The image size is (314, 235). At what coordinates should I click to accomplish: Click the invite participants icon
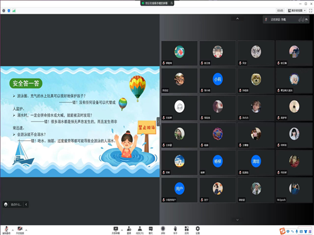tap(129, 230)
